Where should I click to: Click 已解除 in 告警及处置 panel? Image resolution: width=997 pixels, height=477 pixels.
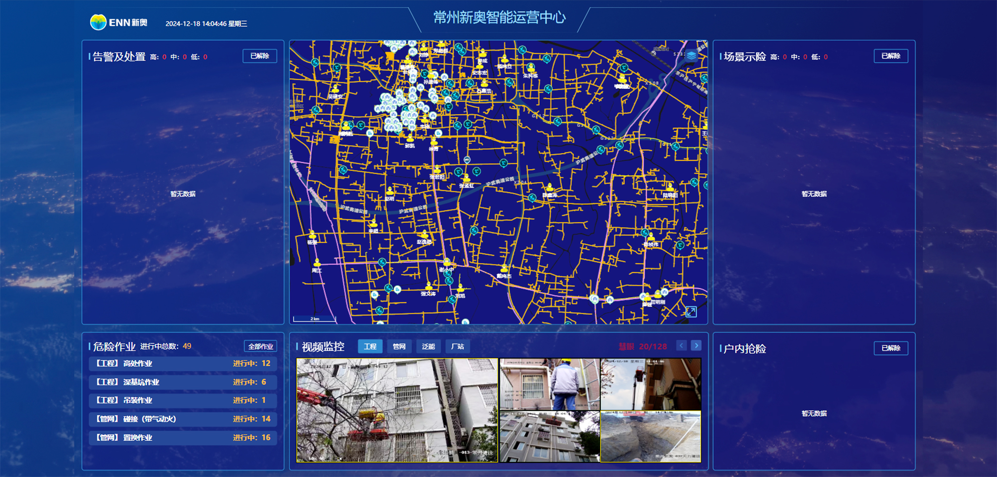(259, 56)
